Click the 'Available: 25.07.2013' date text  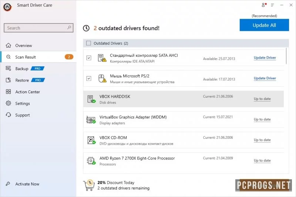(x=219, y=59)
